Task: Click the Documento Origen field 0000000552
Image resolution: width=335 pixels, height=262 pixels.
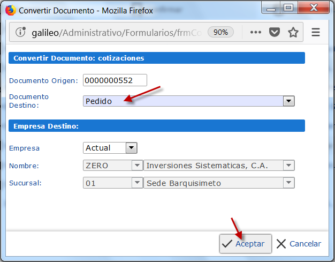Action: (x=115, y=80)
